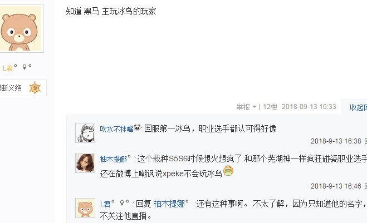Click the 2018-09-13 16:33 post timestamp
The width and height of the screenshot is (367, 223).
point(309,107)
